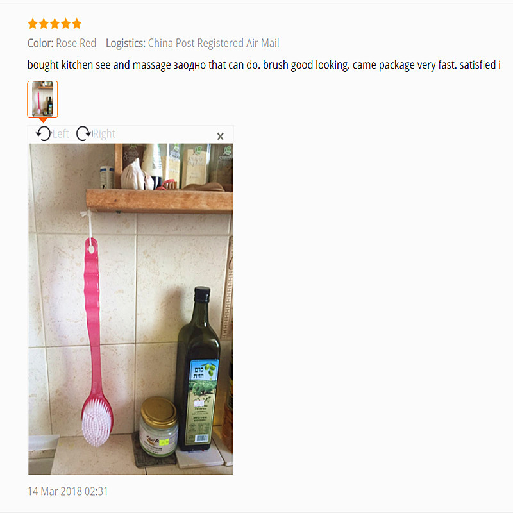Click the fourth orange rating star
This screenshot has height=513, width=513.
click(66, 24)
